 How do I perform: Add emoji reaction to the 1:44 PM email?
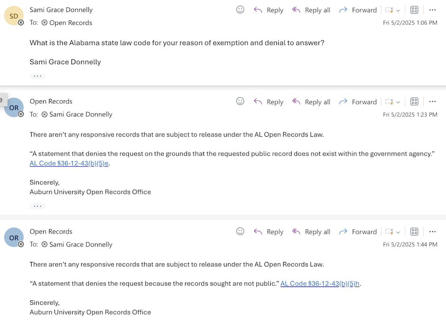tap(240, 232)
